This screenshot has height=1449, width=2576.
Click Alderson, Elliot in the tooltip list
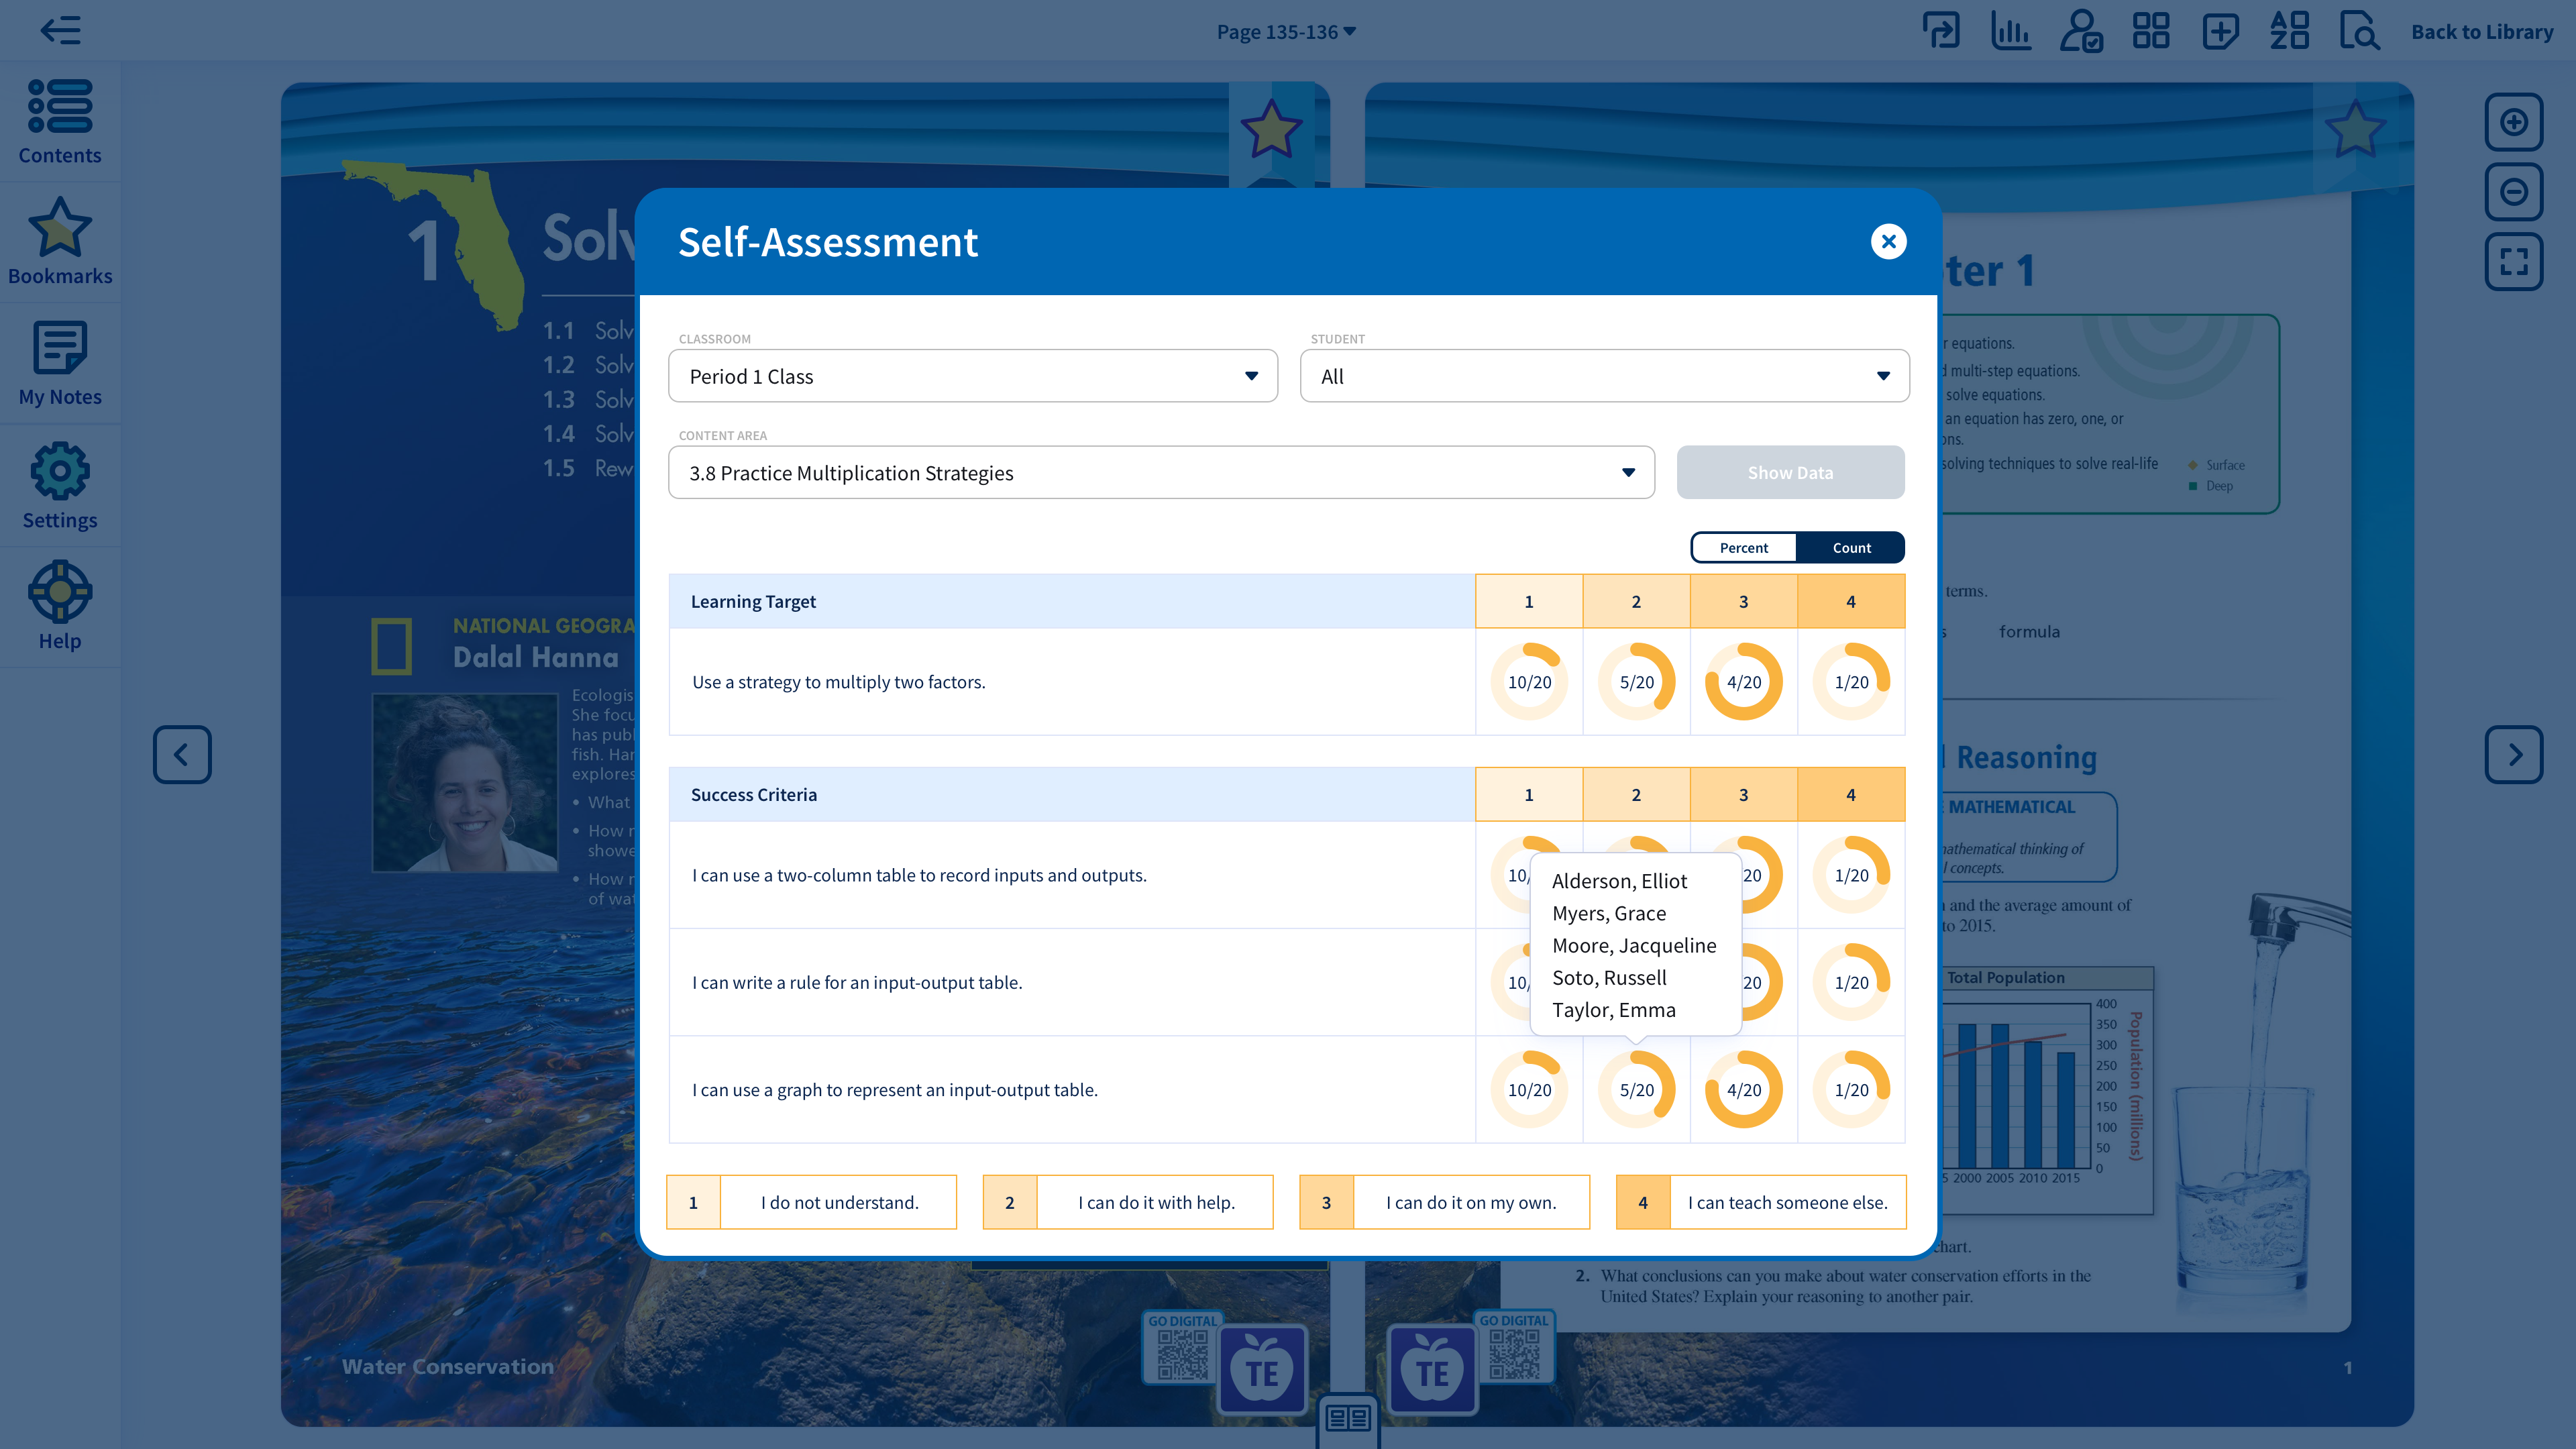(1619, 881)
